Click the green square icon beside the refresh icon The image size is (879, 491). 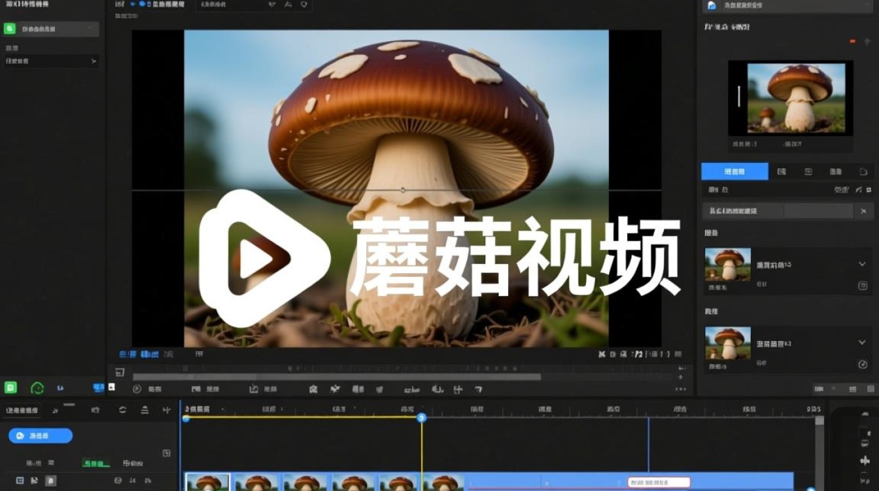10,388
